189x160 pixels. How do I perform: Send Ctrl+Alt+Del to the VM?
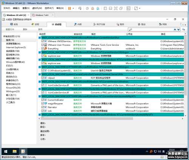click(80, 8)
